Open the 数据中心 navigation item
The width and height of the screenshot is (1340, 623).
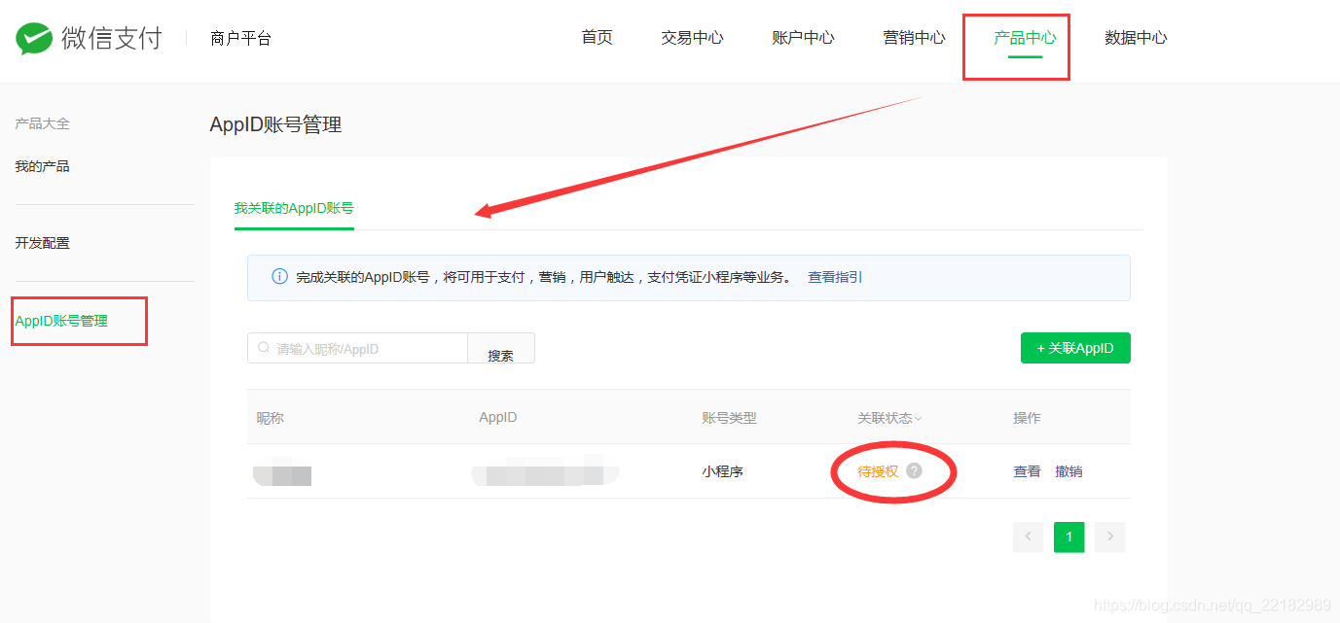point(1136,38)
